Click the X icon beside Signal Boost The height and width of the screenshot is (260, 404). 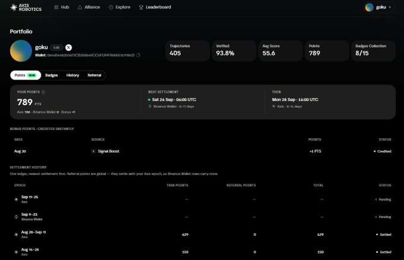[93, 151]
